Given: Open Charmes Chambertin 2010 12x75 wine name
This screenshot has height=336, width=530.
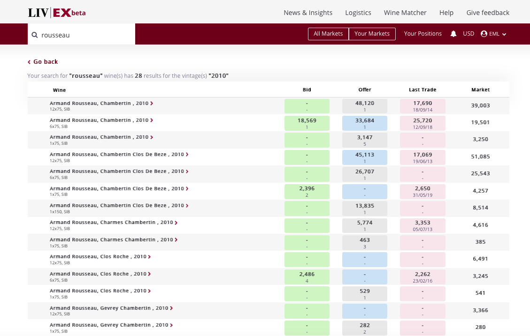Looking at the screenshot, I should 111,222.
